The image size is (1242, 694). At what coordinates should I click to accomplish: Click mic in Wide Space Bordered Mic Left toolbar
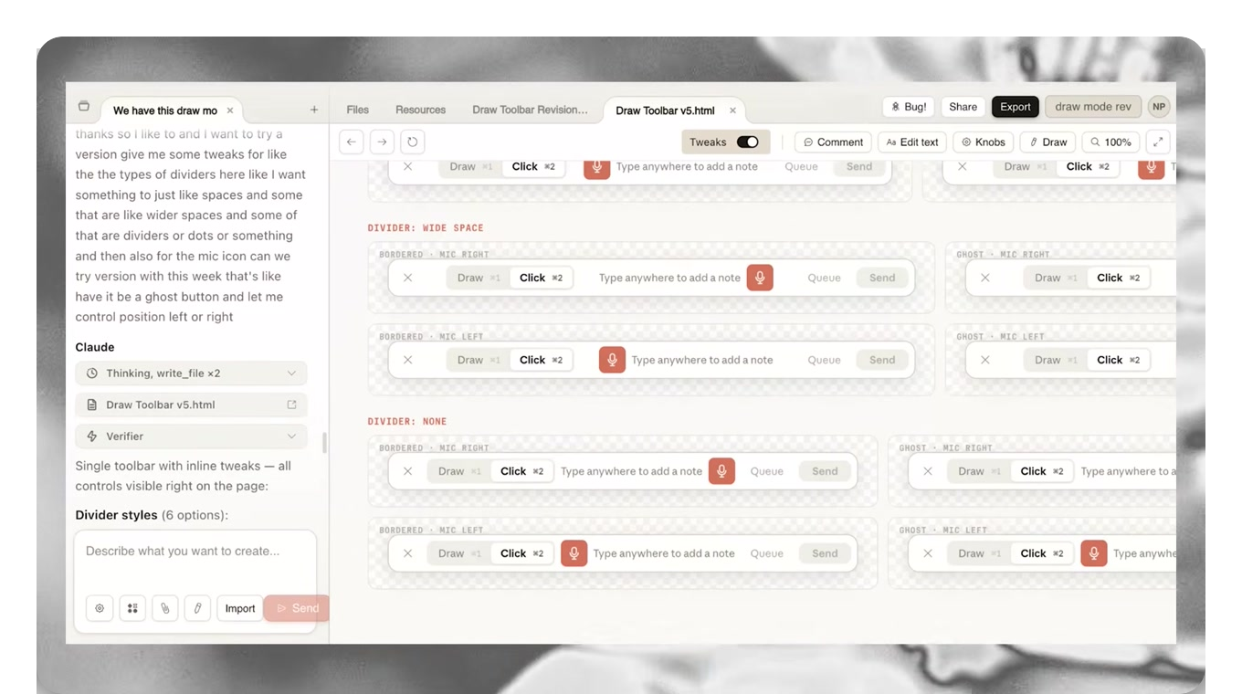(x=612, y=360)
